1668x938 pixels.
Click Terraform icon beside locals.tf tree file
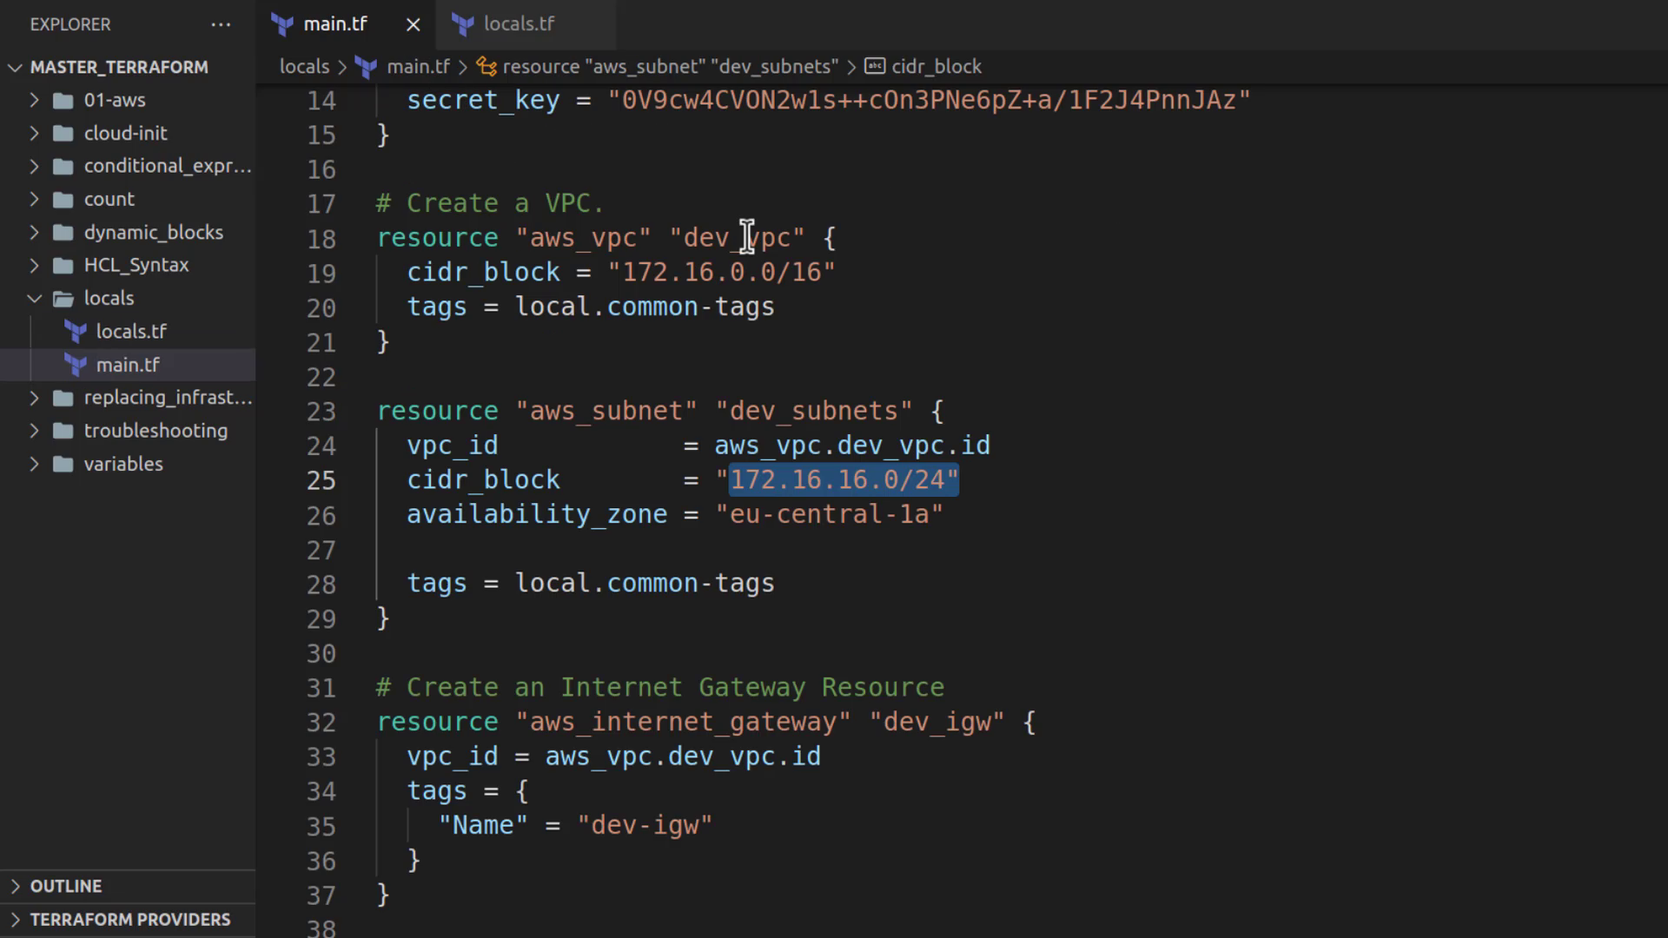[76, 332]
